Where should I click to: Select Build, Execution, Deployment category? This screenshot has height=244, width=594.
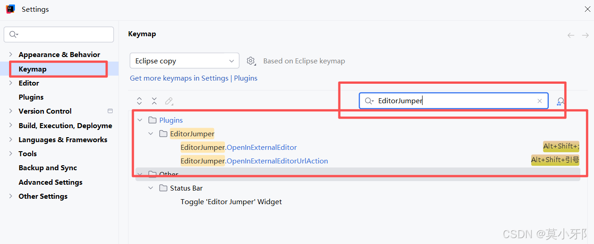point(65,125)
